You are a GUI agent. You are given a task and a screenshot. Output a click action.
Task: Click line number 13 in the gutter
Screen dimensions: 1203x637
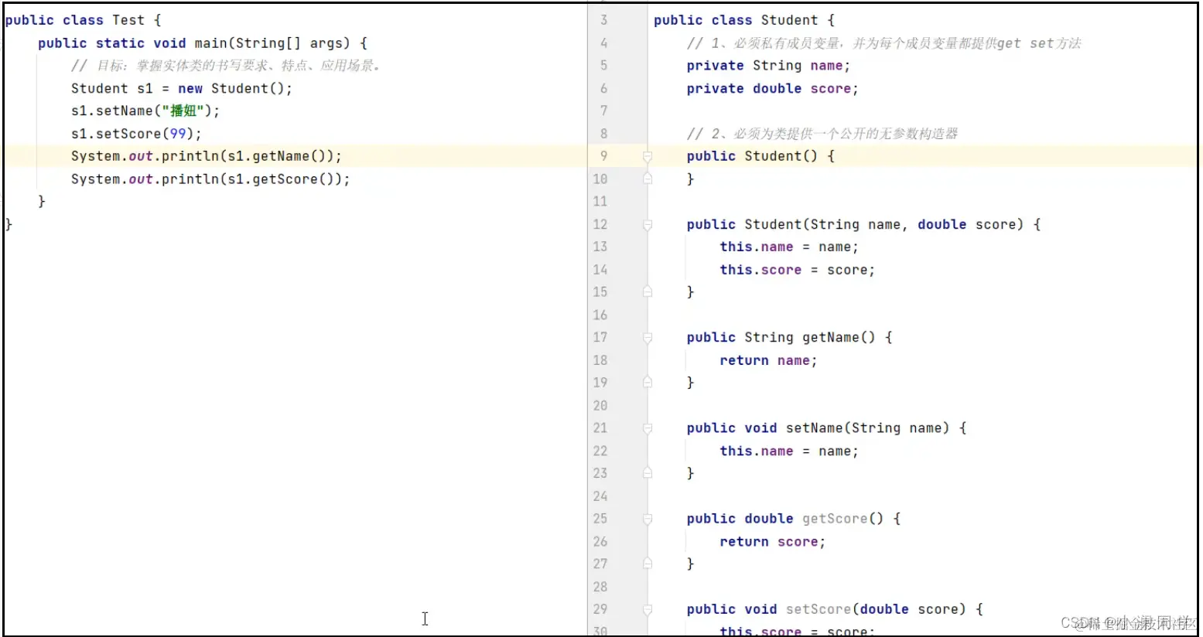(600, 247)
